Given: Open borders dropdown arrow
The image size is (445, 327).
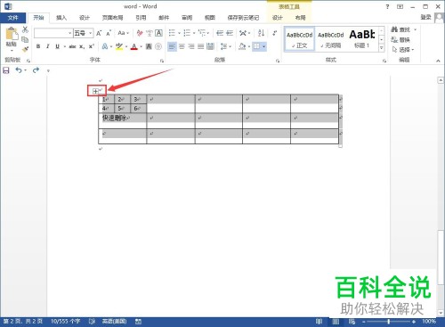Looking at the screenshot, I should coord(263,46).
